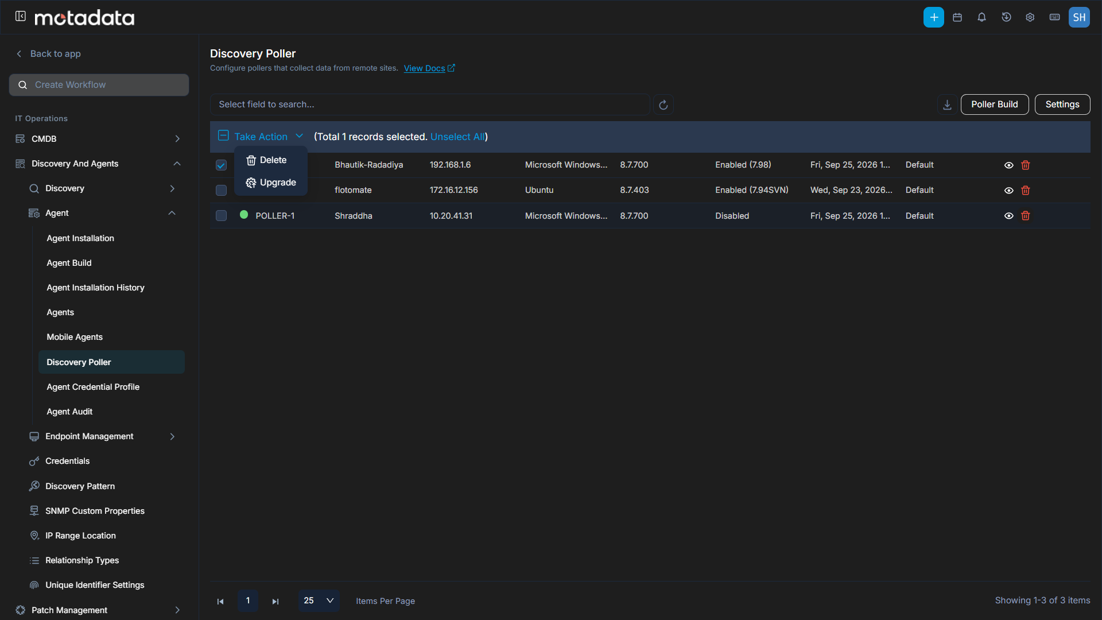Refresh the poller list
This screenshot has height=620, width=1102.
[x=663, y=104]
